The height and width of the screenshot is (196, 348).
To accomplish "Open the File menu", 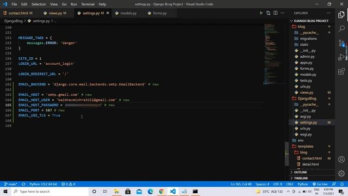I will [14, 4].
